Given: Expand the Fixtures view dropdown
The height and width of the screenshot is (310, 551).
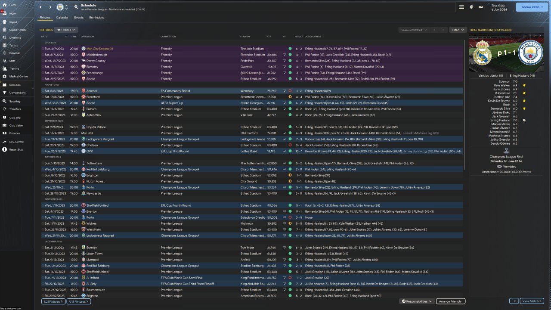Looking at the screenshot, I should (x=66, y=30).
